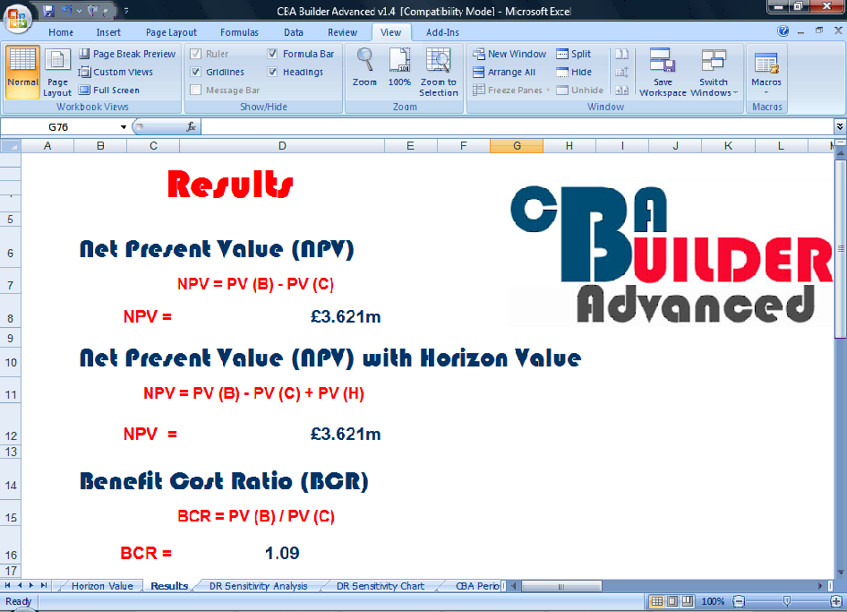Expand the Name Box dropdown
Image resolution: width=847 pixels, height=612 pixels.
[x=124, y=127]
